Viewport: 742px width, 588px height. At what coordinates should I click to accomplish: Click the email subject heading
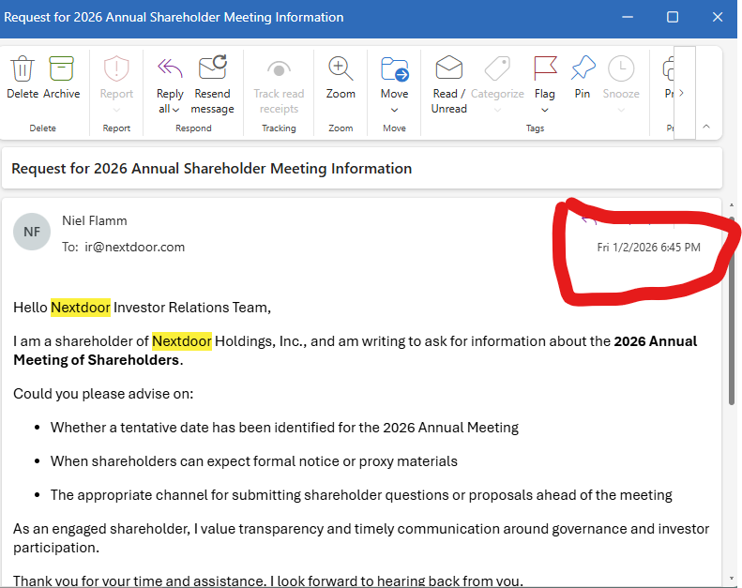[x=211, y=169]
